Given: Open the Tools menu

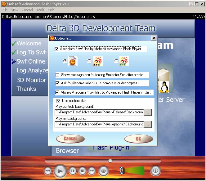Looking at the screenshot, I should coord(40,10).
